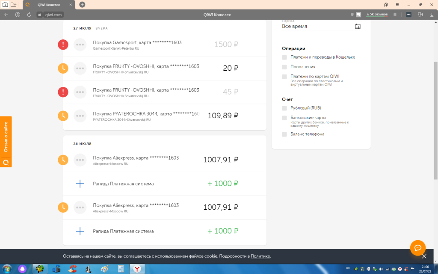Screen dimensions: 438x274
Task: Check Баланс телефона filter
Action: (284, 134)
